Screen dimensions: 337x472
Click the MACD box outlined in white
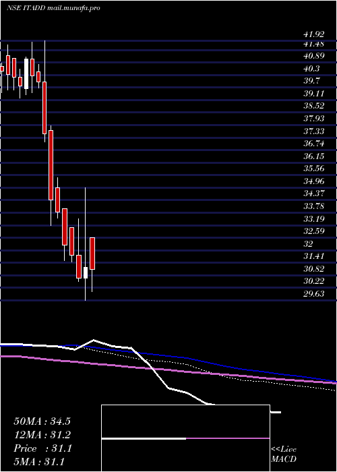coord(185,438)
